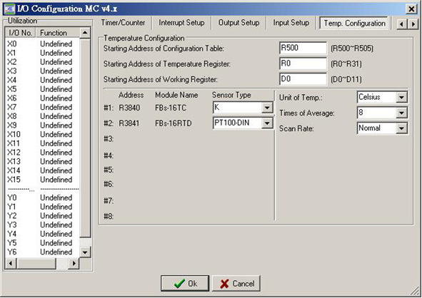Click the horizontal scrollbar thumb in Utilization
Viewport: 422px width, 298px height.
tap(36, 263)
